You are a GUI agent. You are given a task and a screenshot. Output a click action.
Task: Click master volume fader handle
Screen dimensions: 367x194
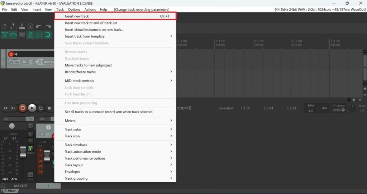pyautogui.click(x=23, y=152)
